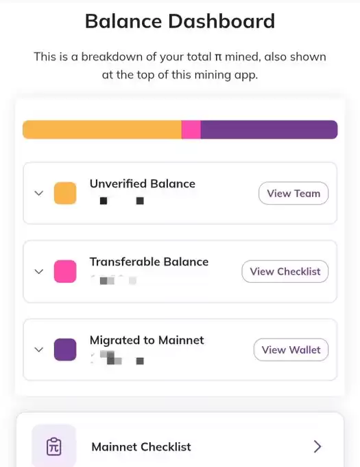Image resolution: width=360 pixels, height=467 pixels.
Task: Expand the Migrated to Mainnet chevron
Action: (39, 350)
